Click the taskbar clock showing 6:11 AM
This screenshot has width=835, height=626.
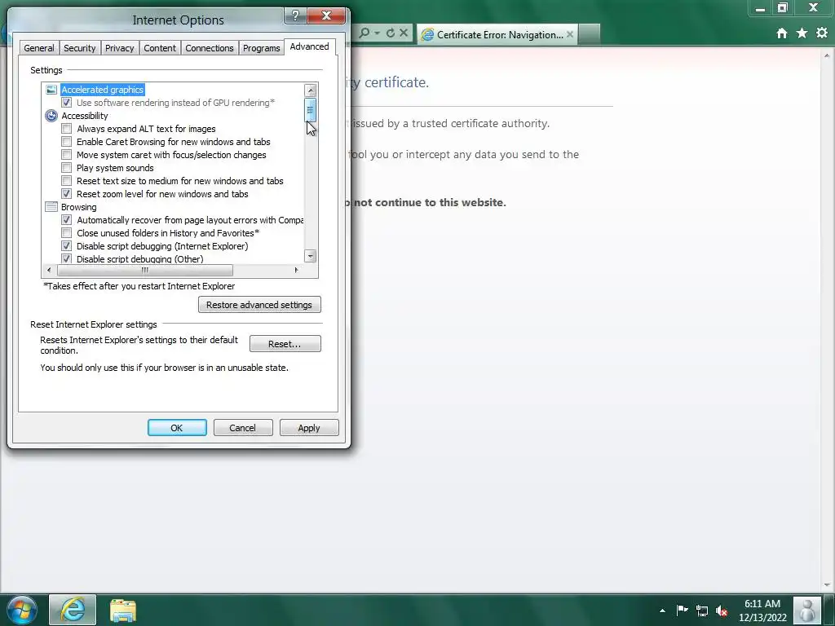point(762,611)
